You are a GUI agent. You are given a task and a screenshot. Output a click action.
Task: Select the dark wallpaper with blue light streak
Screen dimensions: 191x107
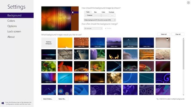pyautogui.click(x=49, y=54)
